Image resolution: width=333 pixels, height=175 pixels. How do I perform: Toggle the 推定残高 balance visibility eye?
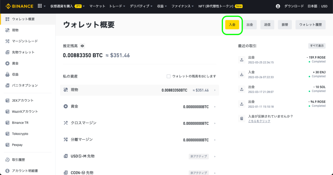82,46
